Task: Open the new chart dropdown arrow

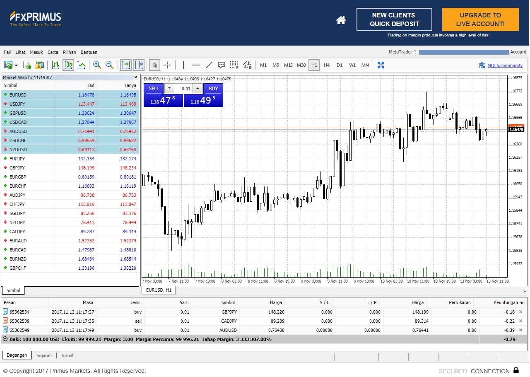Action: pyautogui.click(x=17, y=65)
